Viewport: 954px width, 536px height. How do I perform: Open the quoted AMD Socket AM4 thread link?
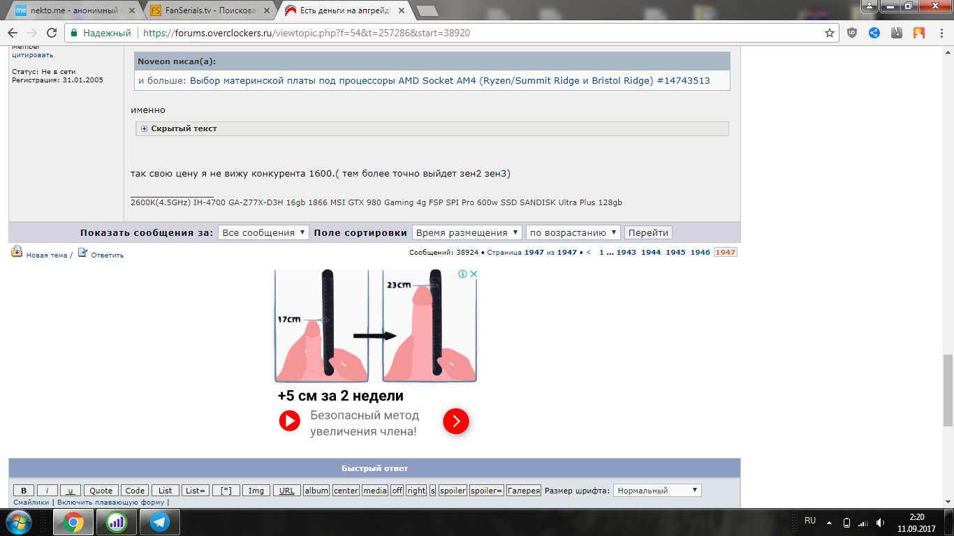tap(450, 81)
